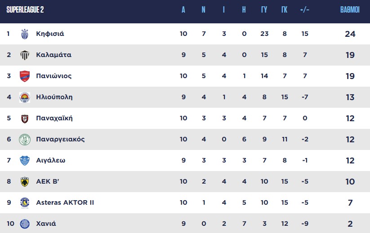
Task: Click the ΑΕΚ Β' yellow eagle logo
Action: [25, 182]
